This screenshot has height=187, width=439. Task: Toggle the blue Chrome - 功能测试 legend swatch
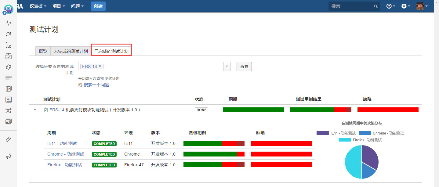coord(365,133)
